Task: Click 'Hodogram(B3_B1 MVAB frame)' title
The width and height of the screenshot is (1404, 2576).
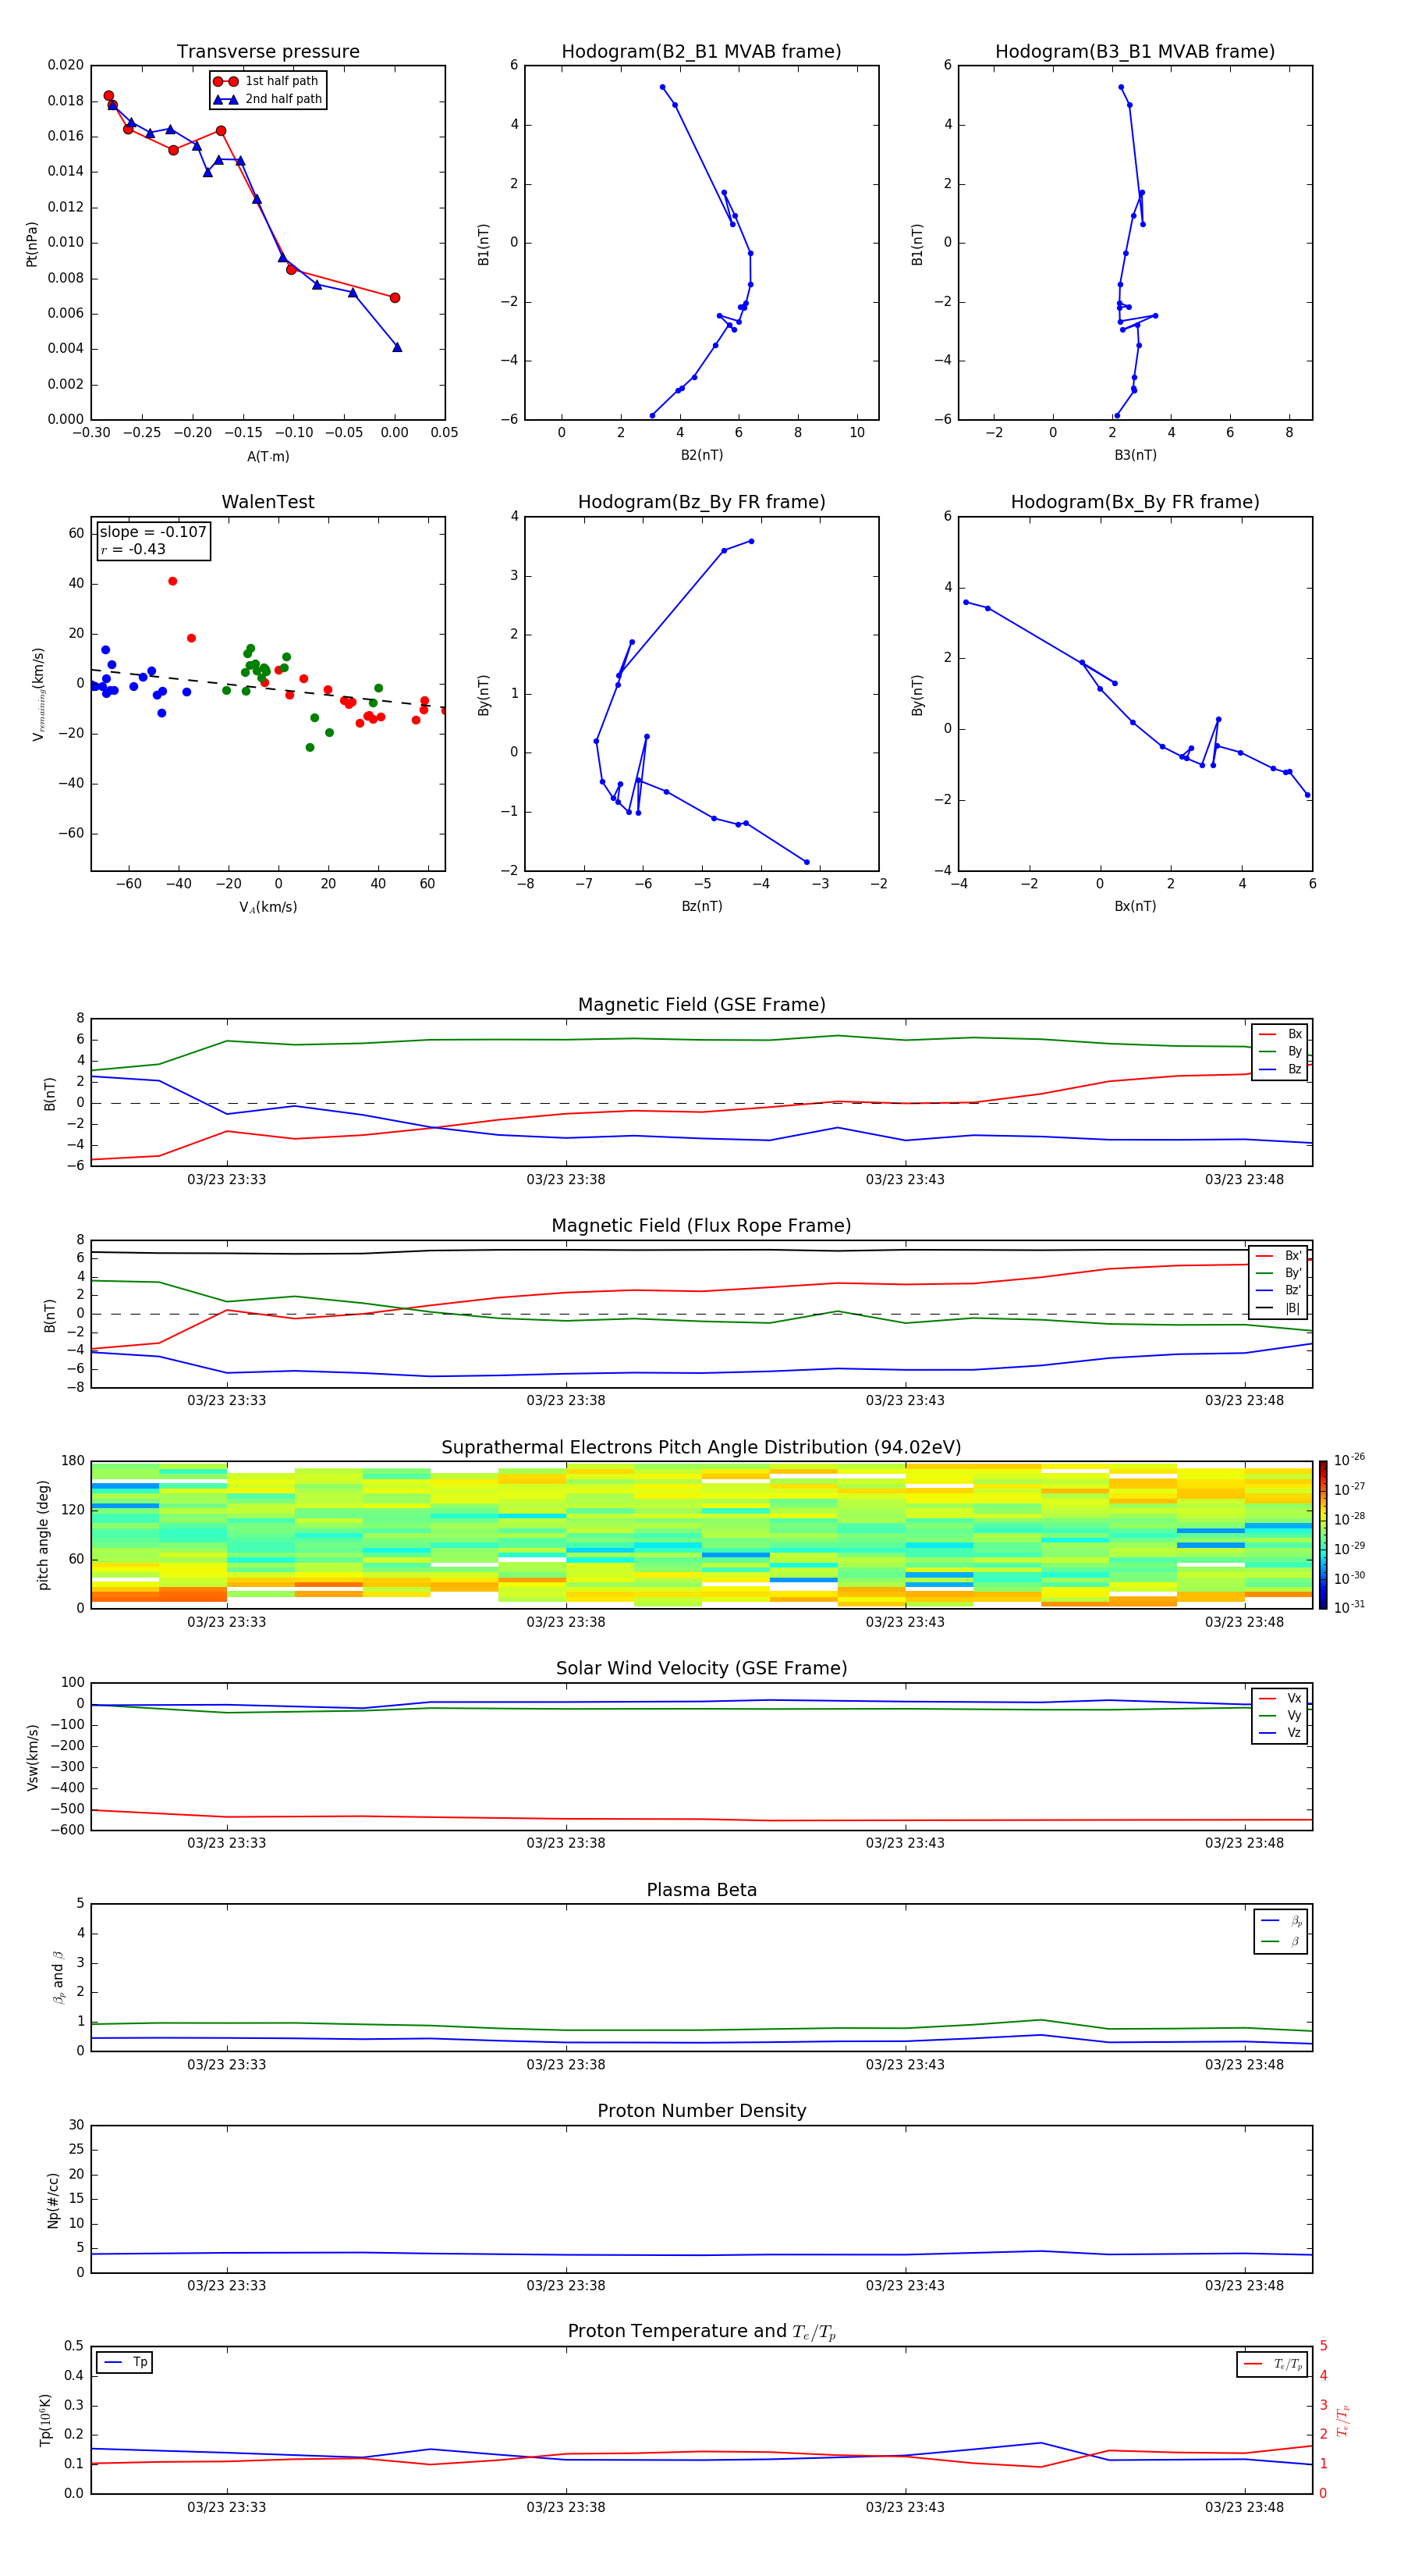Action: (1135, 52)
